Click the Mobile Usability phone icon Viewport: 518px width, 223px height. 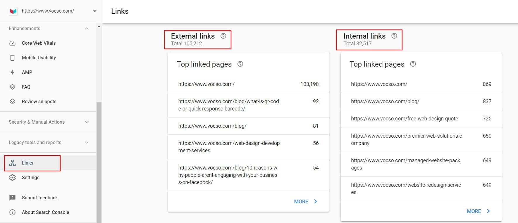13,58
